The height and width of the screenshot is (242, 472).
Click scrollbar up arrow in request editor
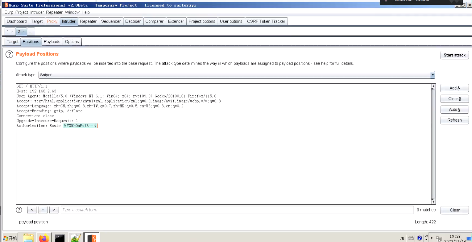point(433,86)
